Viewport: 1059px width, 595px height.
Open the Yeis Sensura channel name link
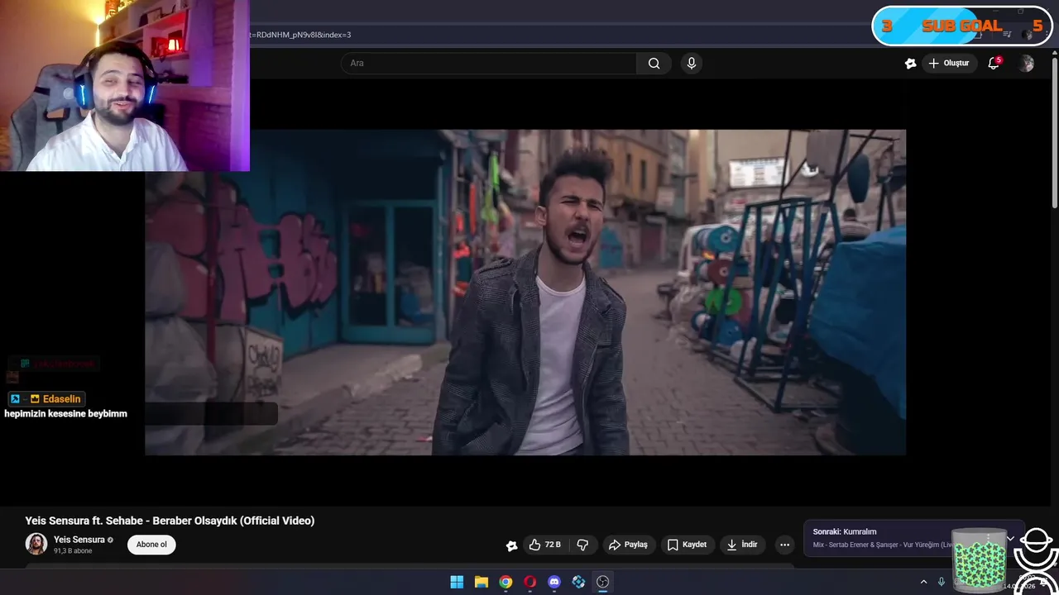pyautogui.click(x=79, y=540)
